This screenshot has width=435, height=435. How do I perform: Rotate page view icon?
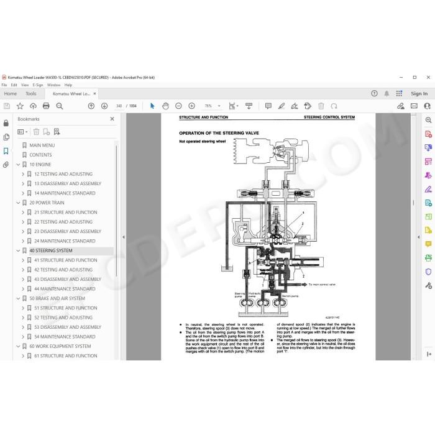click(x=334, y=106)
